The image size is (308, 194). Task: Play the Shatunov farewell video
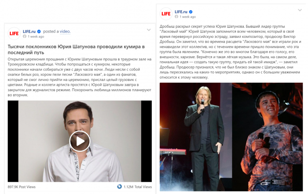coord(80,141)
